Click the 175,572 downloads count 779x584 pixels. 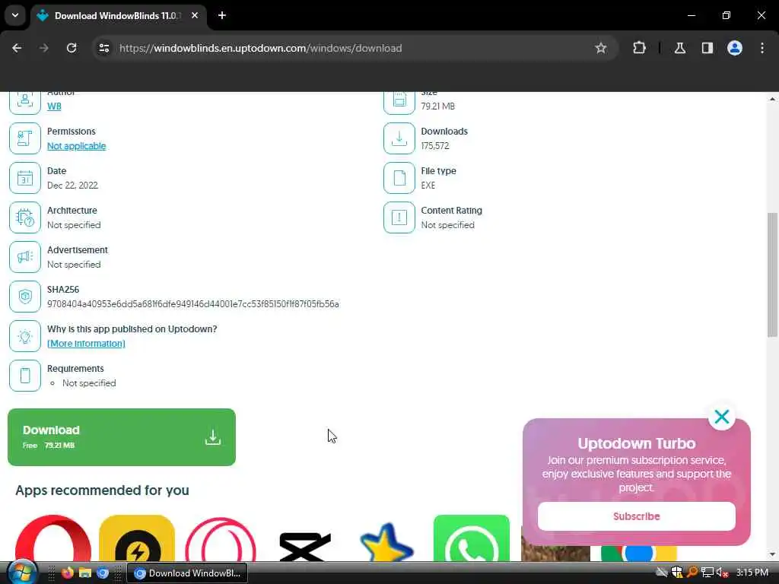point(434,146)
